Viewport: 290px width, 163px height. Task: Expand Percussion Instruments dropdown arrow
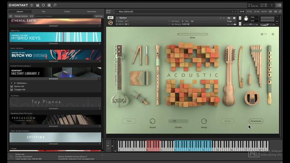click(x=100, y=126)
